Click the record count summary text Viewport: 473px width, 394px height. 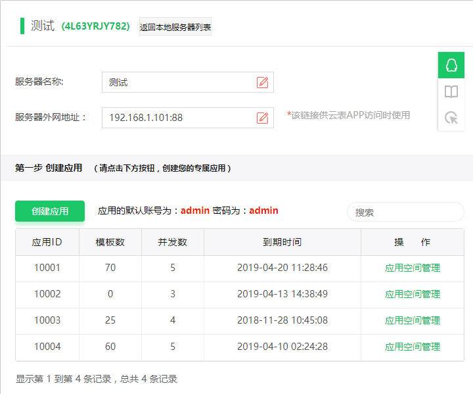tap(97, 379)
